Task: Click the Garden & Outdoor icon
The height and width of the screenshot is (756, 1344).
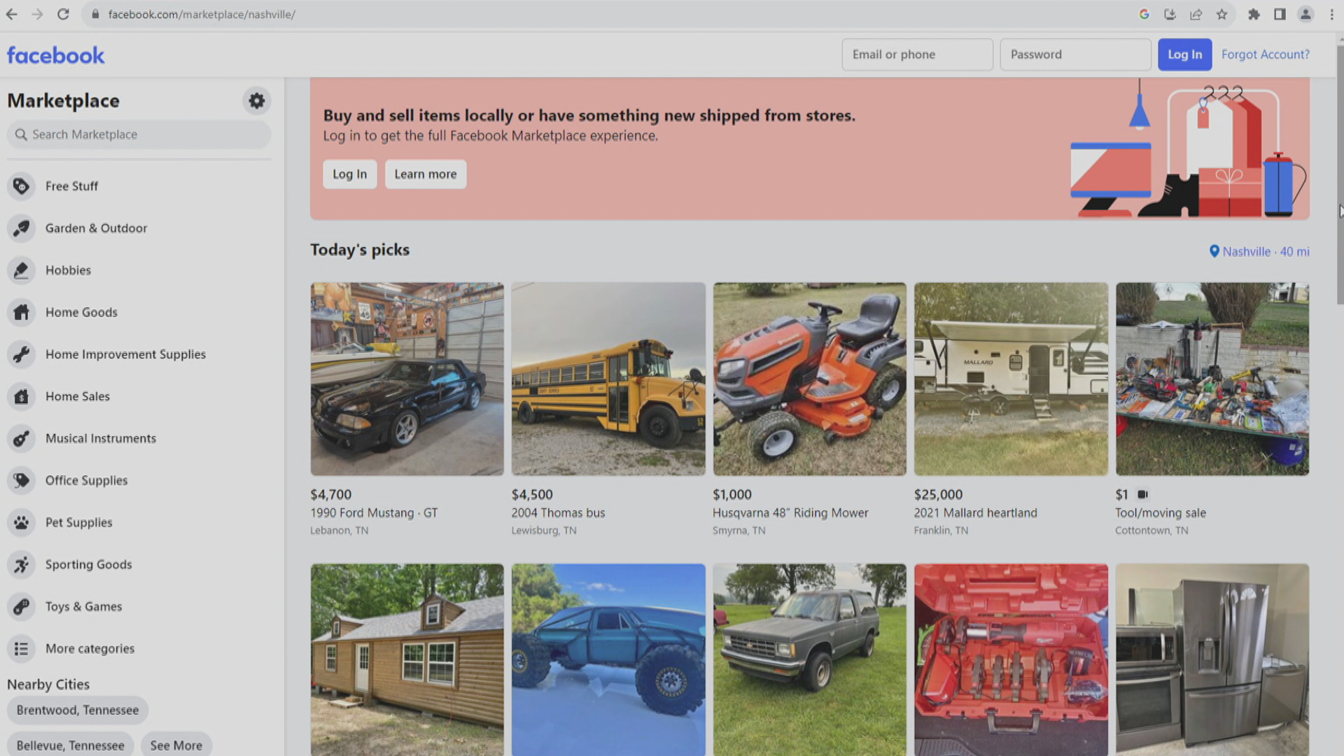Action: [x=22, y=228]
